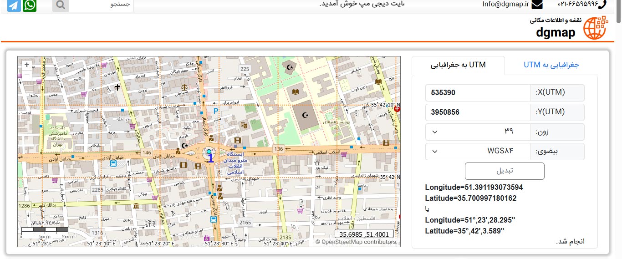Click the blue parking P icon

[215, 111]
